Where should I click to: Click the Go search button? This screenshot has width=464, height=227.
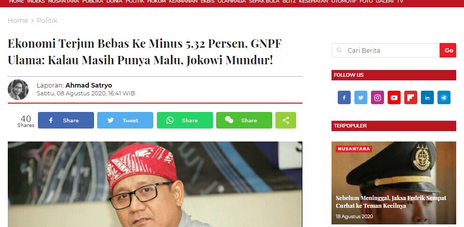pos(448,50)
